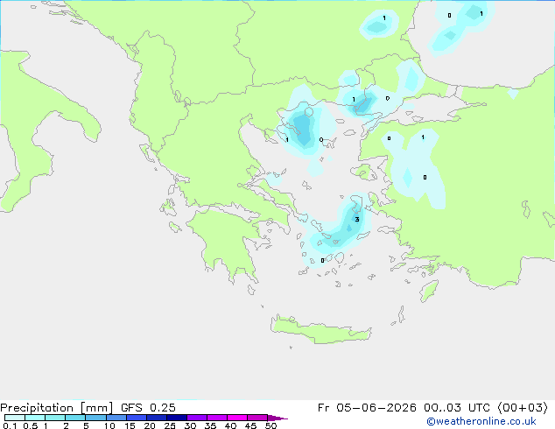Click the 45–50 mm legend color box
Screen dimensions: 555x429
pyautogui.click(x=257, y=418)
